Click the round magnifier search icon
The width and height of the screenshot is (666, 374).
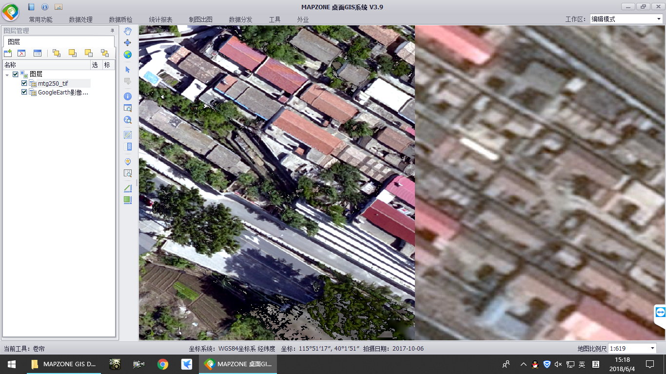point(128,120)
